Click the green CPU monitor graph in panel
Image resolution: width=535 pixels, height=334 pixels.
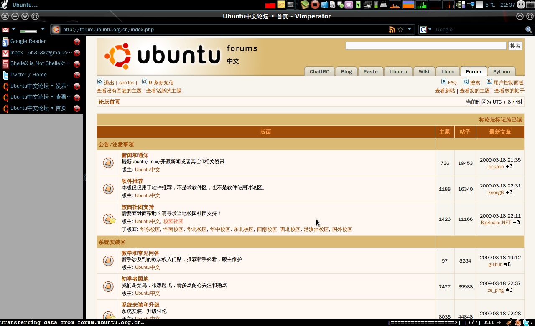pyautogui.click(x=422, y=5)
